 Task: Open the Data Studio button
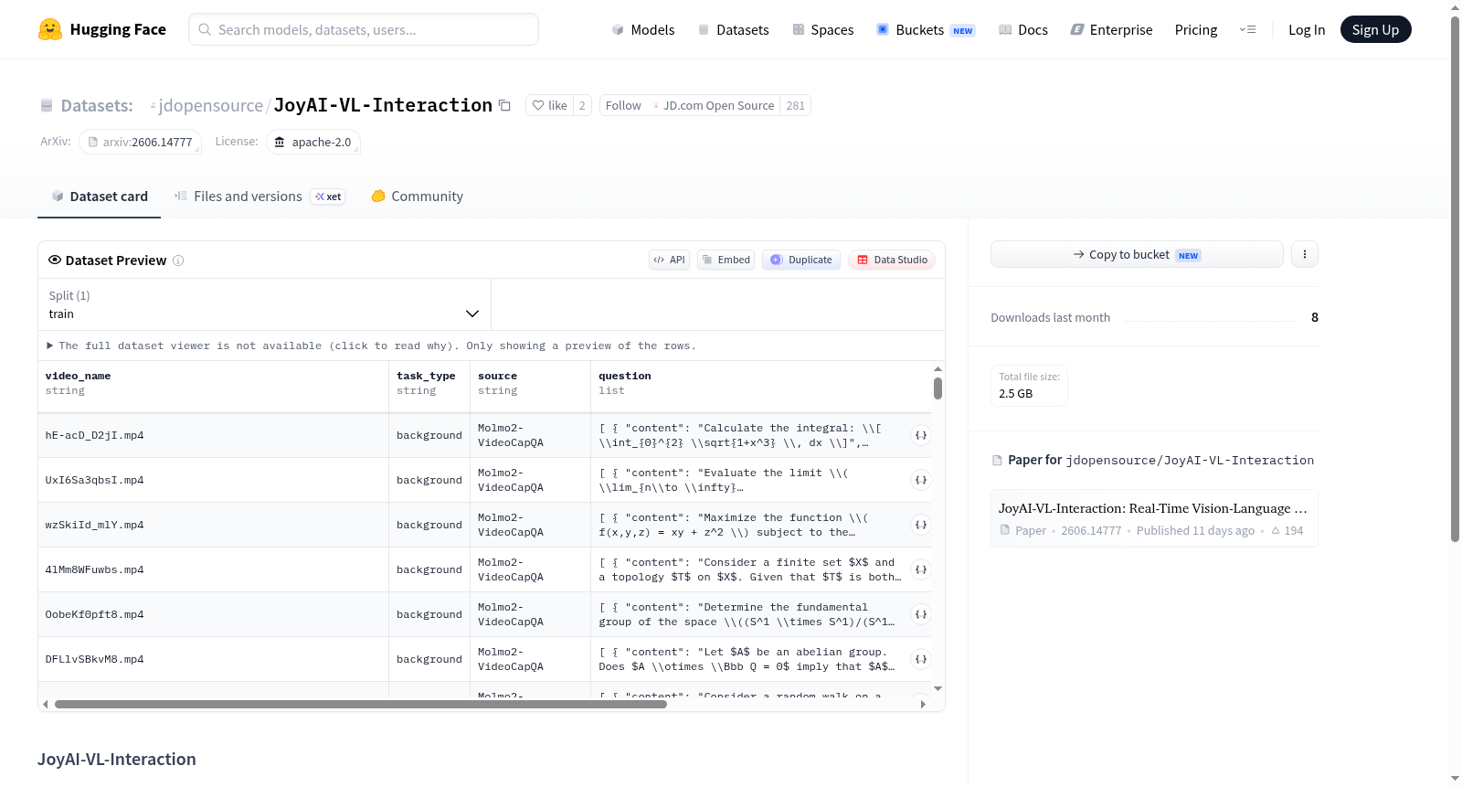point(892,260)
